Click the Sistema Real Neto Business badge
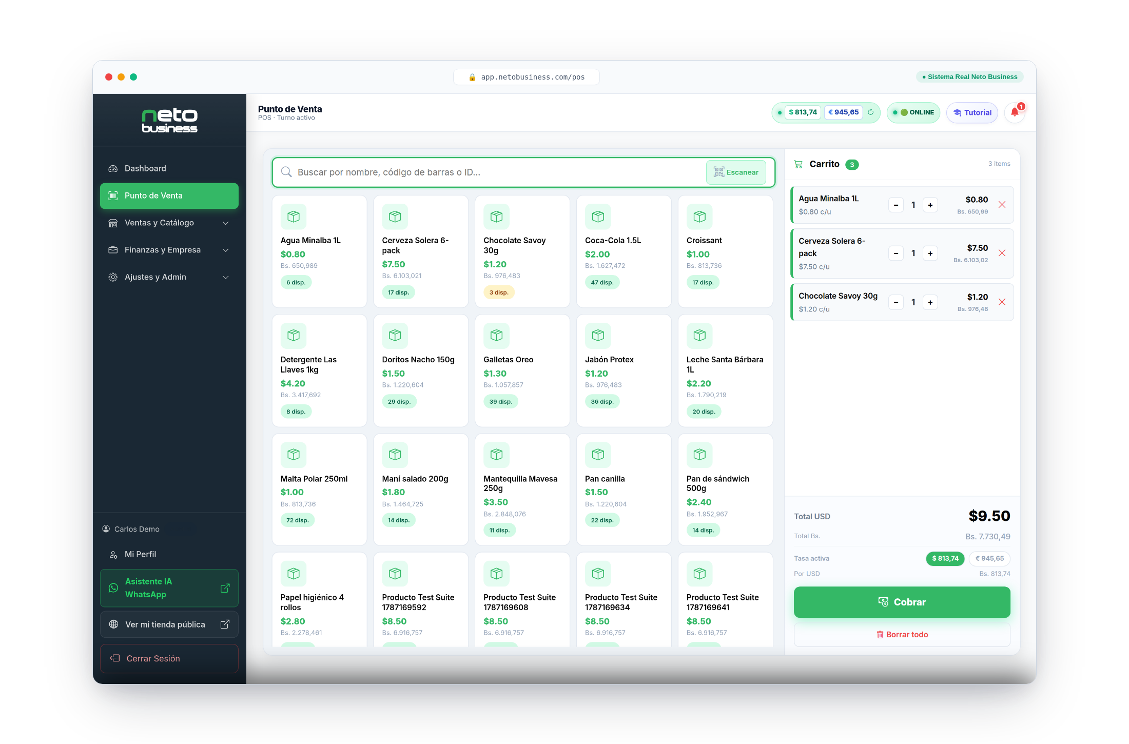 tap(970, 77)
